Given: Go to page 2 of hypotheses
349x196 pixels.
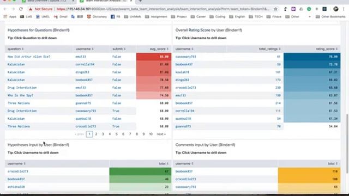Looking at the screenshot, I should tap(96, 134).
